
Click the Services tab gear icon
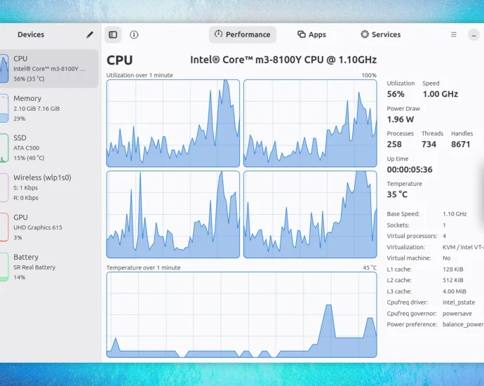point(365,34)
